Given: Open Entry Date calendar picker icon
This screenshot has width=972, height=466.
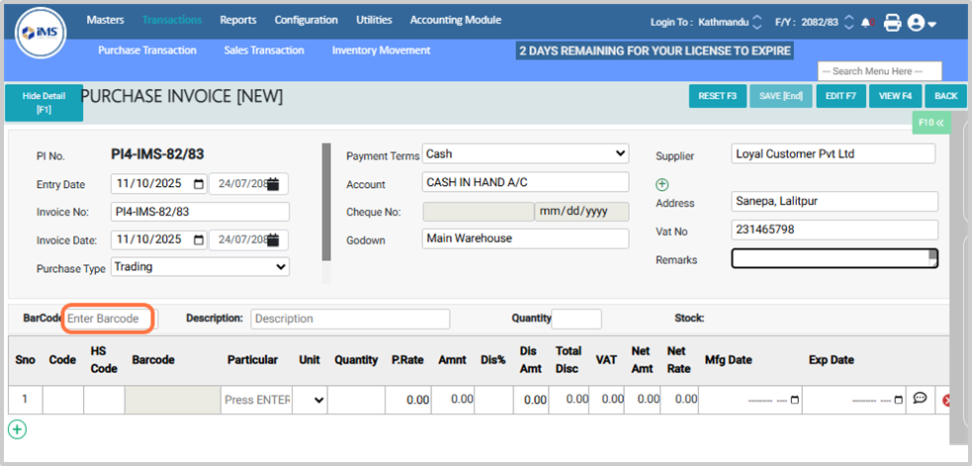Looking at the screenshot, I should tap(199, 184).
